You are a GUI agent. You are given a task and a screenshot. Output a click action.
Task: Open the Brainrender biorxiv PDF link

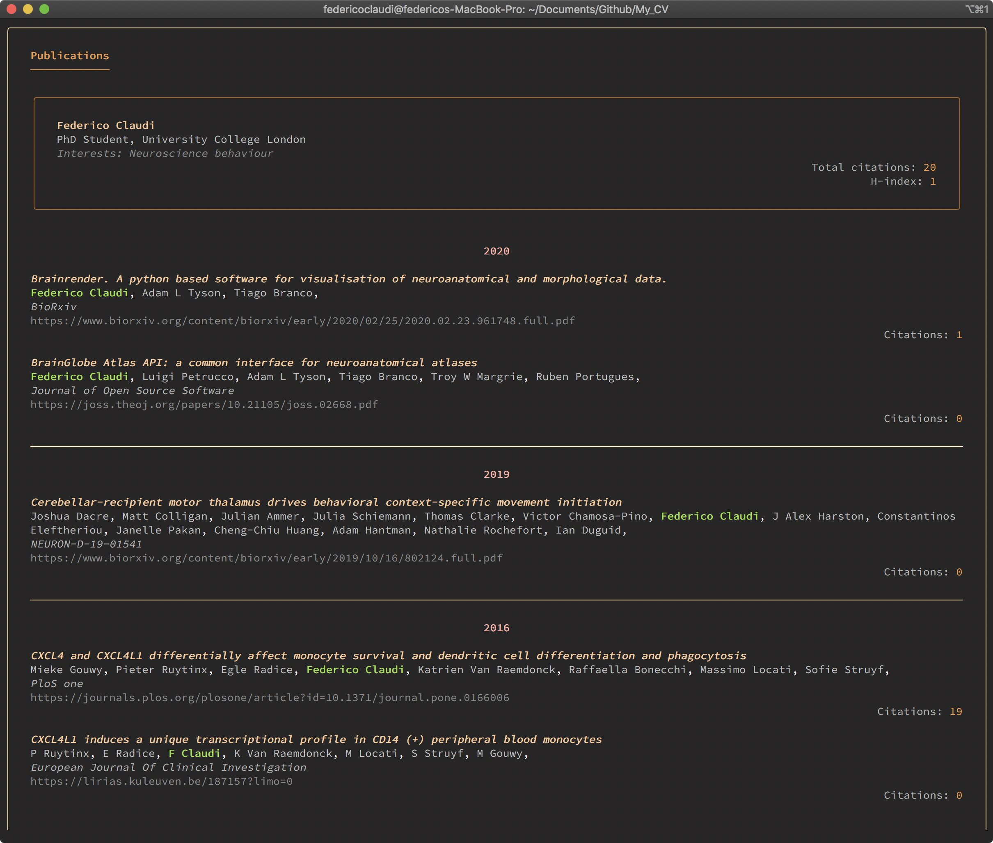tap(302, 321)
